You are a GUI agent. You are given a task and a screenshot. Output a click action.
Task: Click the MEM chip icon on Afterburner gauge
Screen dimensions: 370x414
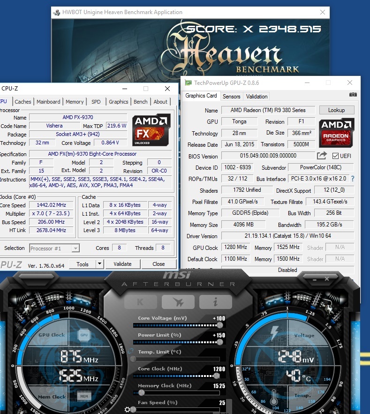(x=84, y=396)
